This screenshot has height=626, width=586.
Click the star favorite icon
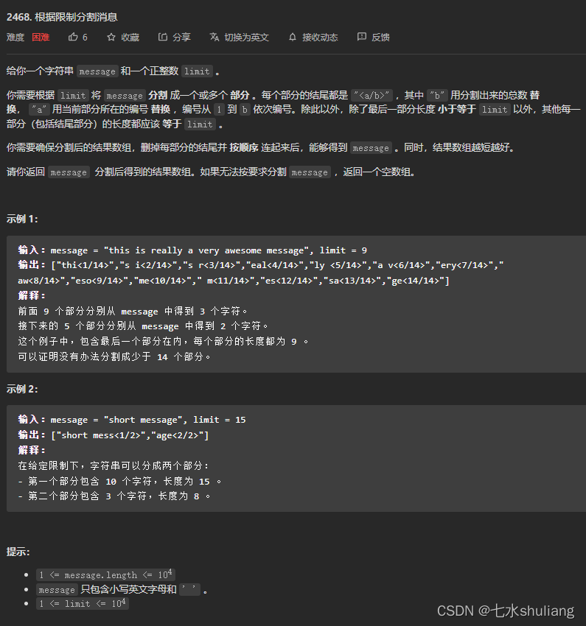(111, 37)
